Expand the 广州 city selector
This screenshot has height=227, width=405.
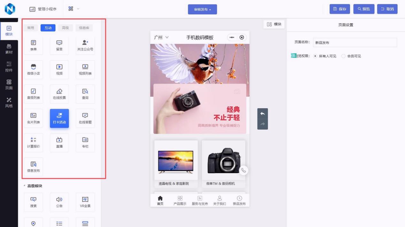point(161,38)
